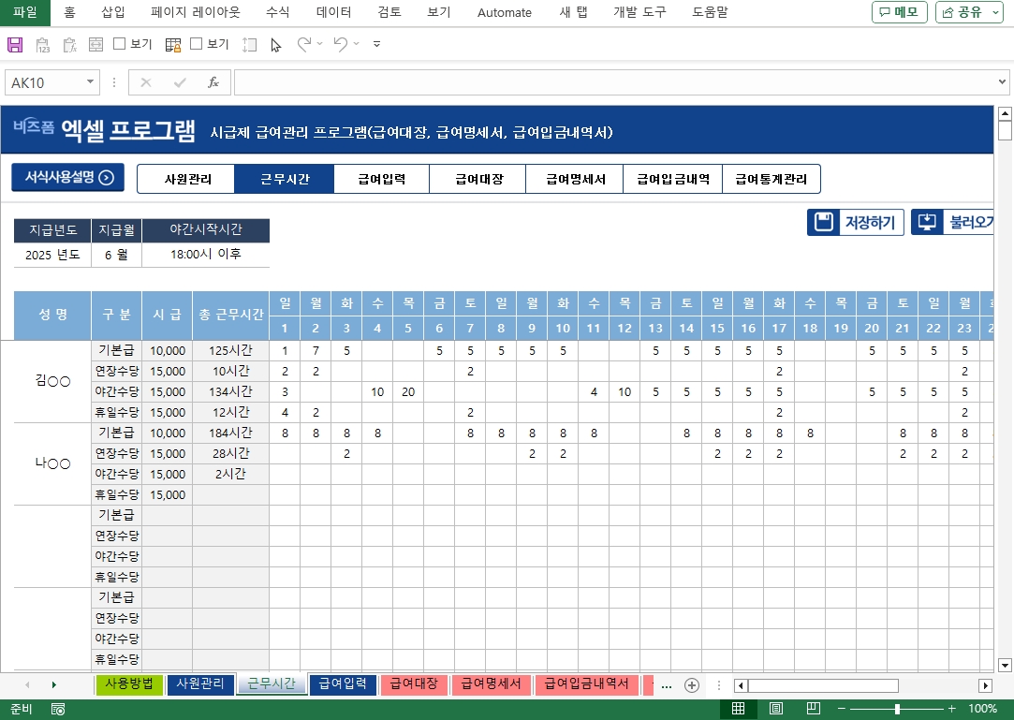
Task: Click the purple Save icon in quick access toolbar
Action: (15, 44)
